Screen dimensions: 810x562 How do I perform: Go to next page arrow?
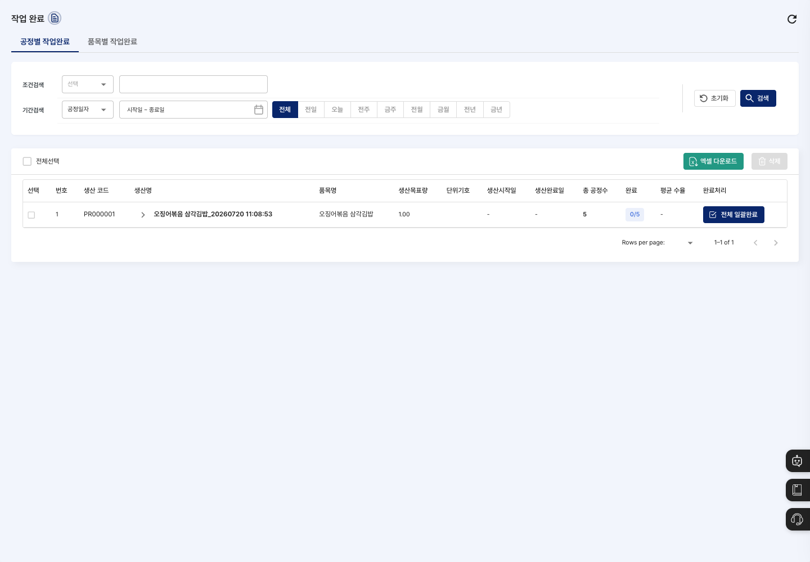(x=776, y=243)
